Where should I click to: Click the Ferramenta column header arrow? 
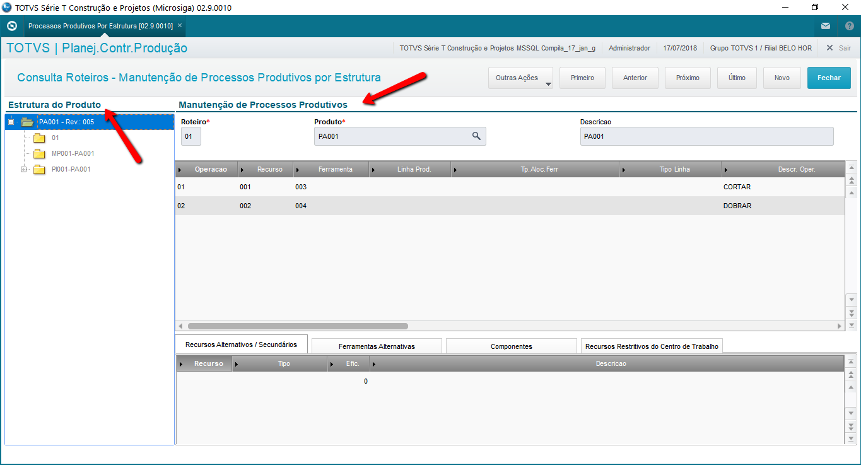pos(299,170)
